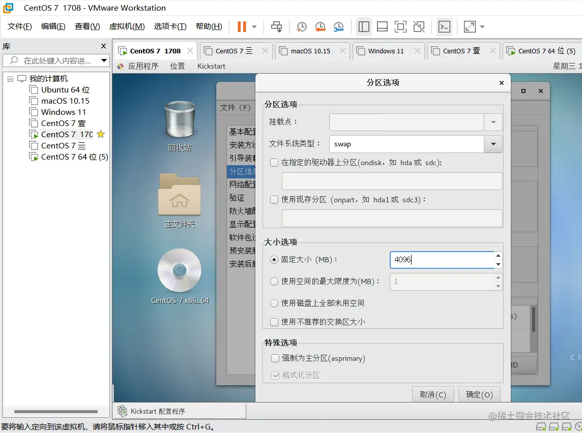The image size is (582, 433).
Task: Open the console view icon
Action: 444,27
